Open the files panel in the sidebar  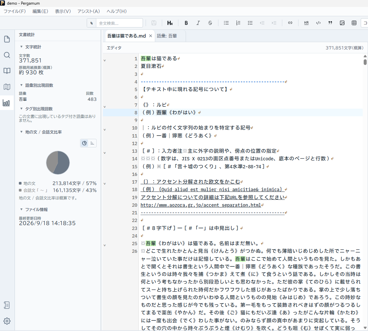[7, 39]
